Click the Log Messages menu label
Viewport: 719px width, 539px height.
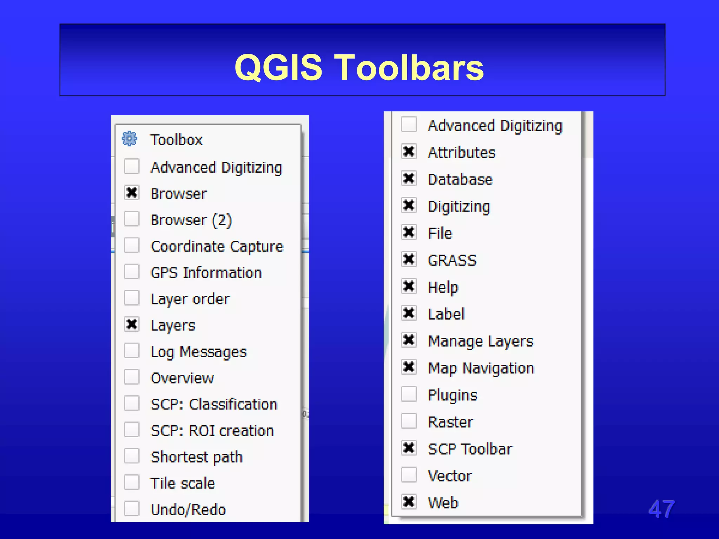point(198,352)
